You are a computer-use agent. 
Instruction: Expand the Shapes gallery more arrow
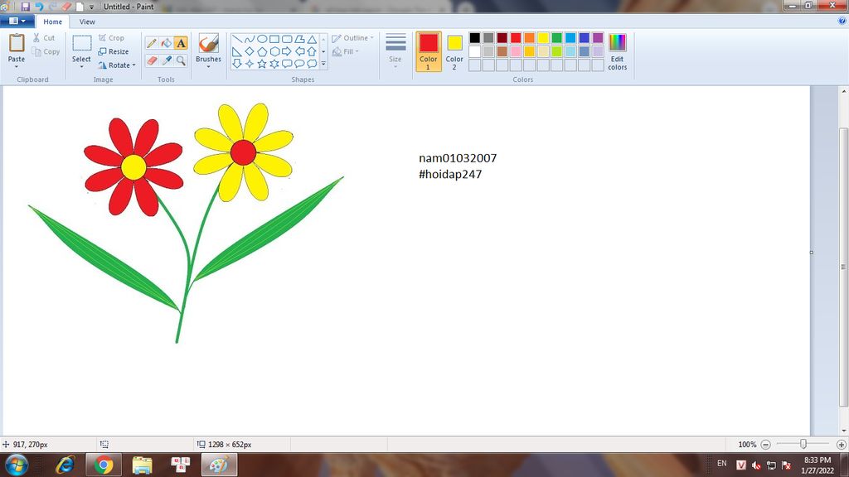tap(324, 64)
